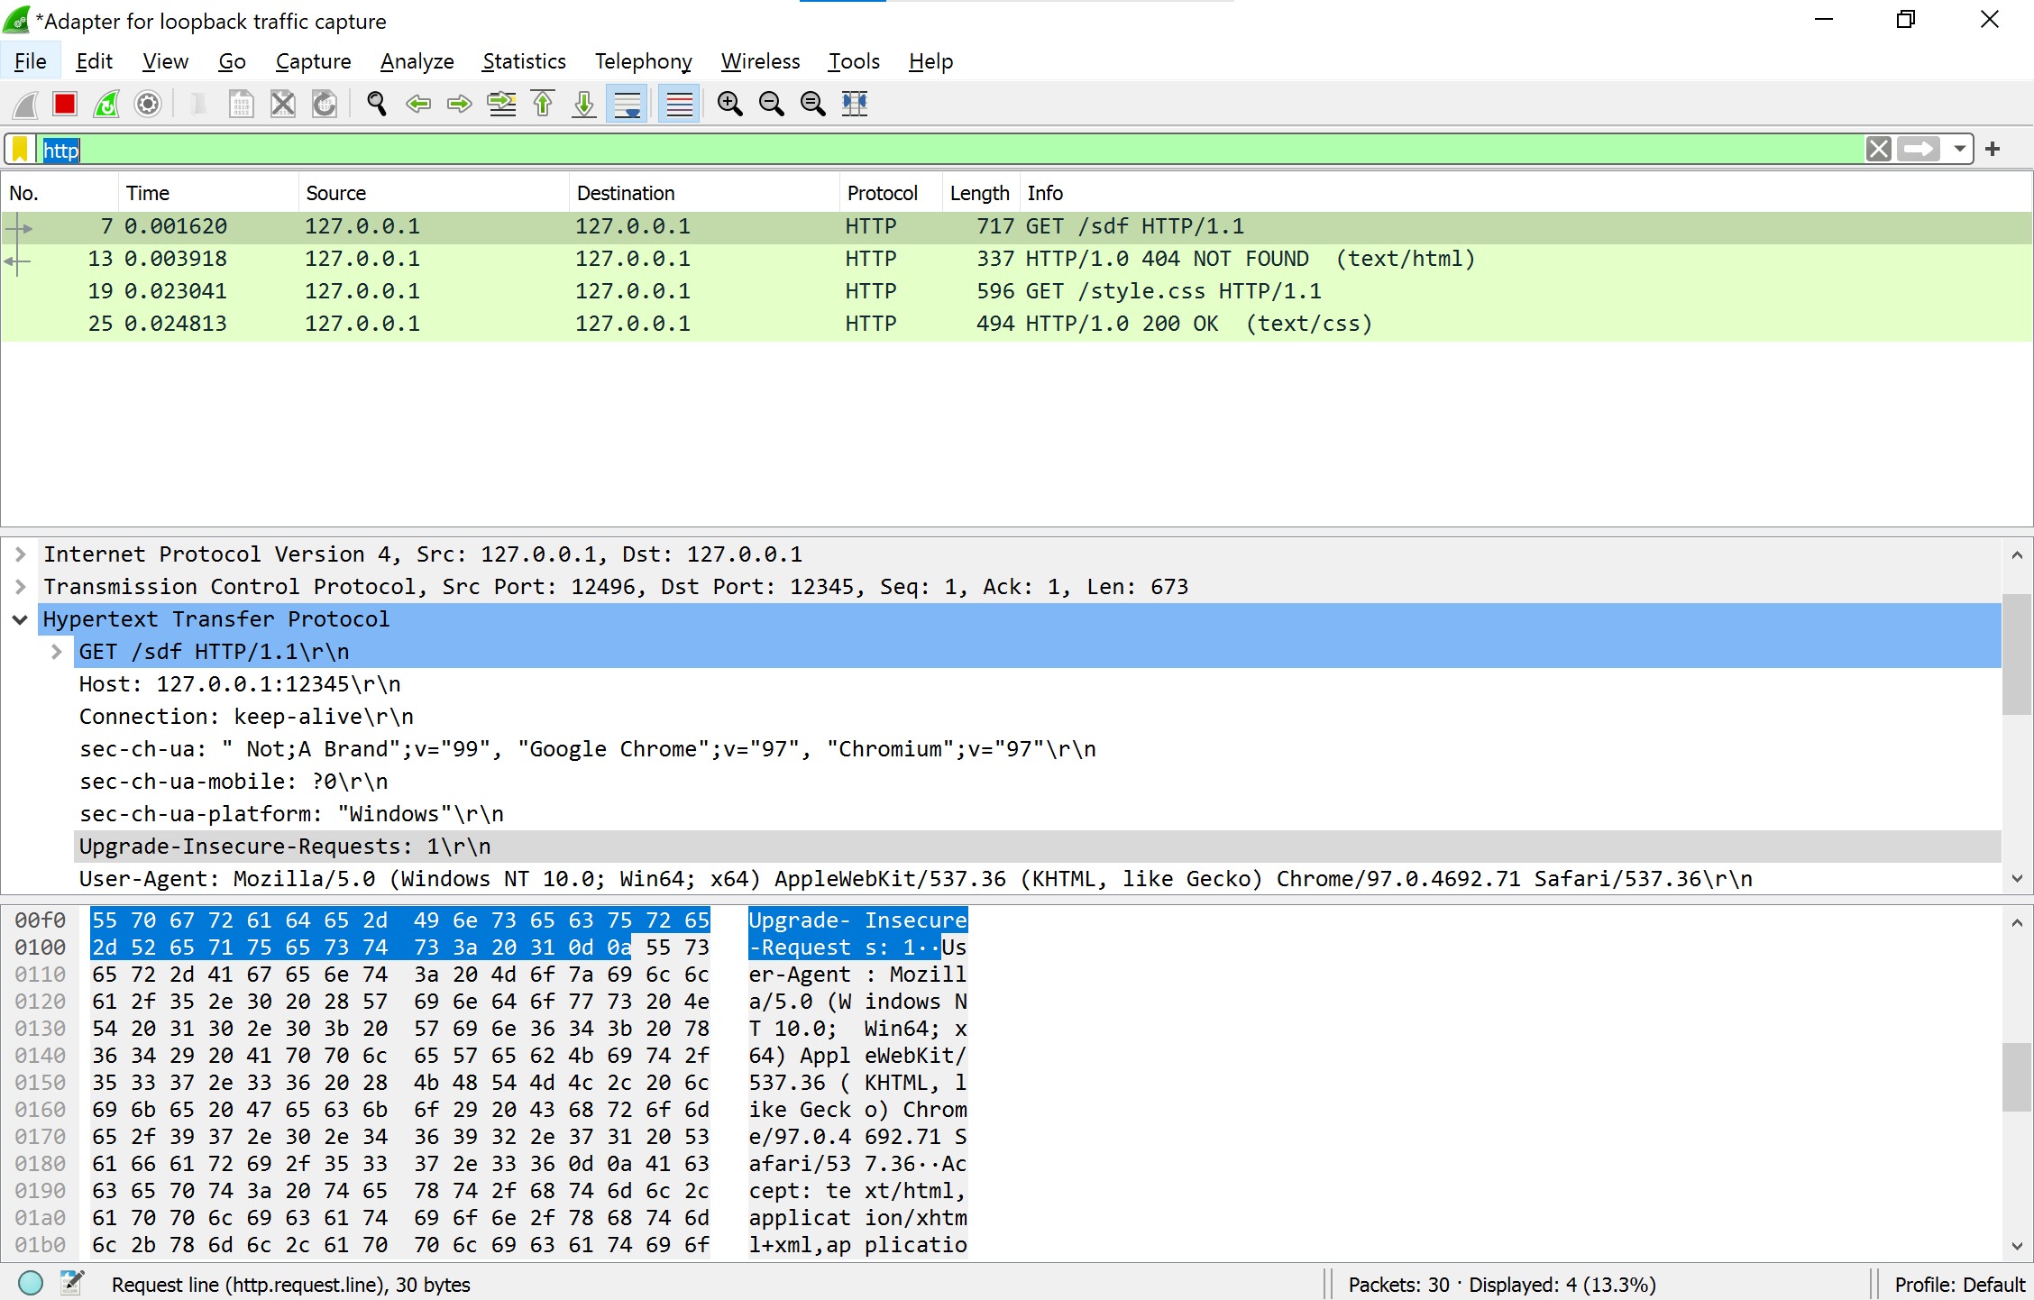Restart the current capture
This screenshot has width=2034, height=1300.
point(105,104)
